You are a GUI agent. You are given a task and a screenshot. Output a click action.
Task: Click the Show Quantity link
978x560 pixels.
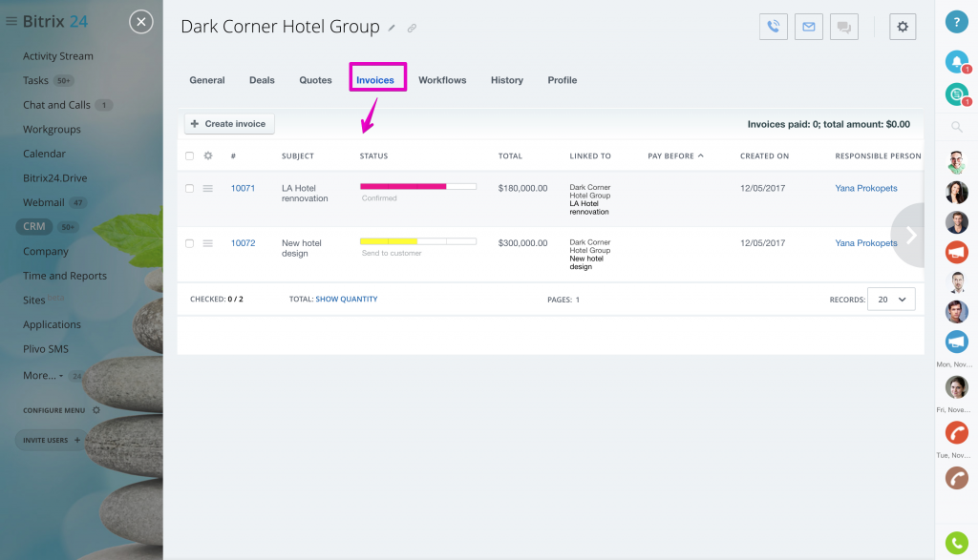pyautogui.click(x=347, y=300)
